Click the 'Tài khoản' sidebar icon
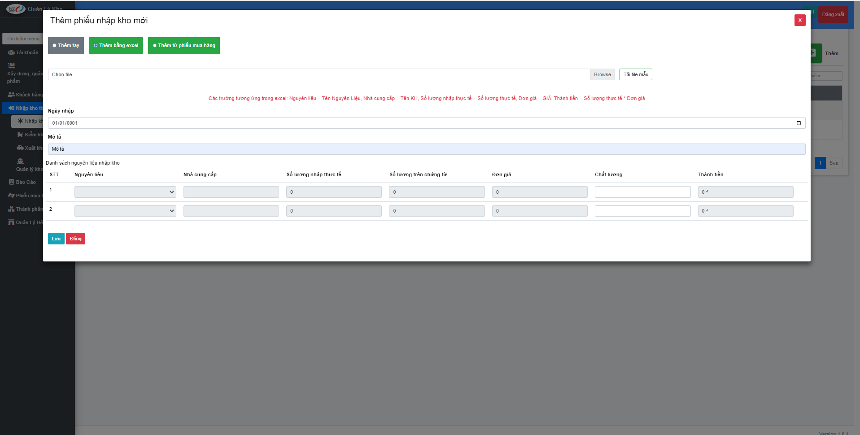The width and height of the screenshot is (860, 435). 11,52
